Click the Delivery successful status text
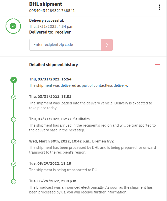Image resolution: width=167 pixels, height=201 pixels. click(x=47, y=20)
